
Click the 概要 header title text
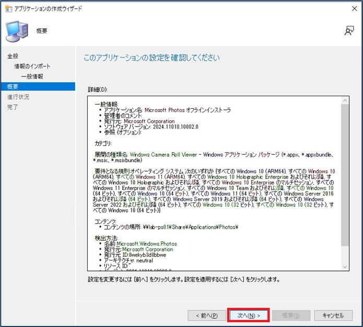[x=42, y=31]
